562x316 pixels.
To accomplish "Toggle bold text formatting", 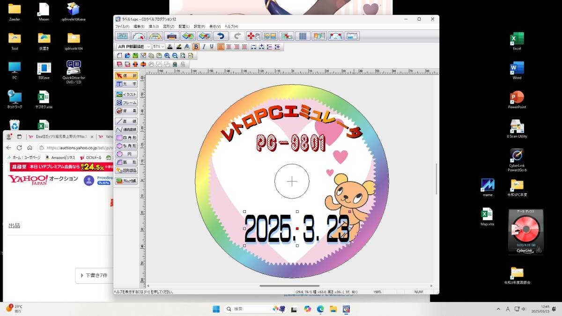I will (x=196, y=47).
